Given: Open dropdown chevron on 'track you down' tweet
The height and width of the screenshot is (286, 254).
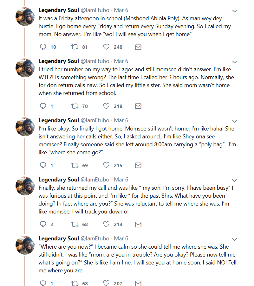Looking at the screenshot, I should tap(234, 181).
